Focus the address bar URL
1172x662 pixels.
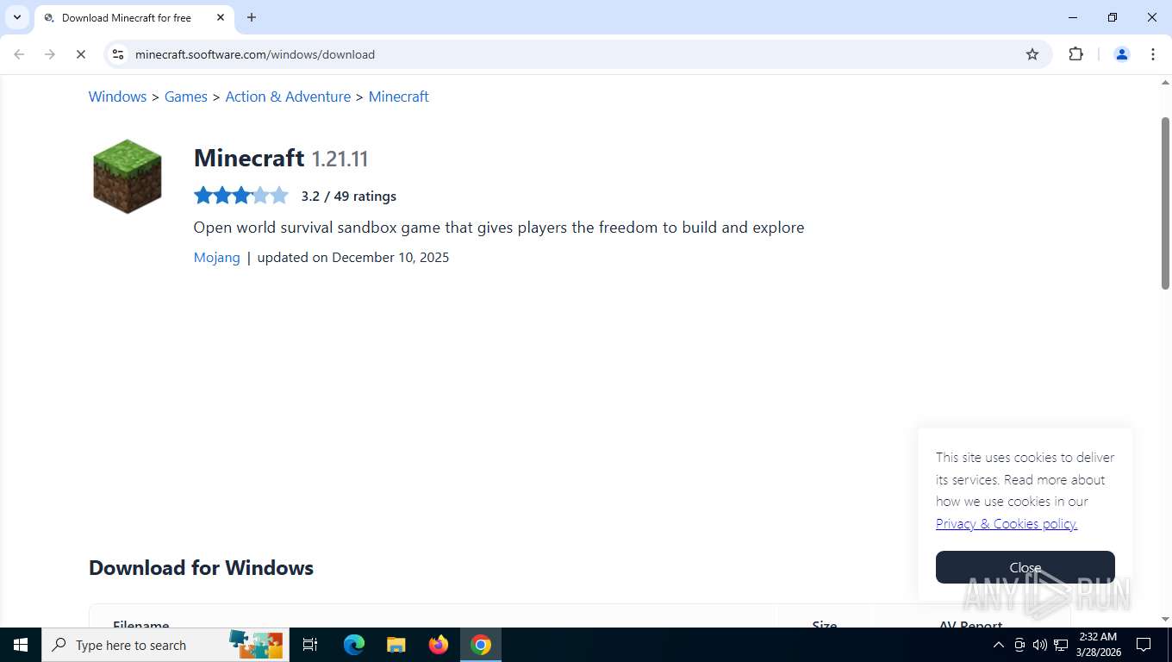[255, 54]
